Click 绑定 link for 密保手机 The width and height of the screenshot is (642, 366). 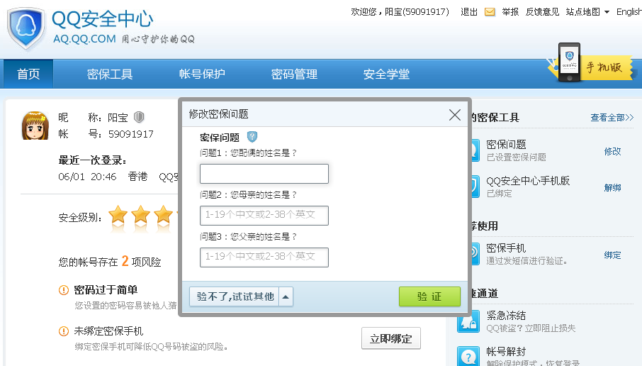tap(612, 255)
